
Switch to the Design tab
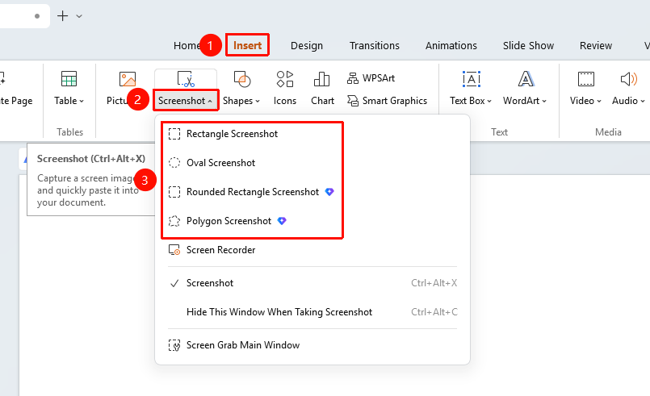(306, 45)
